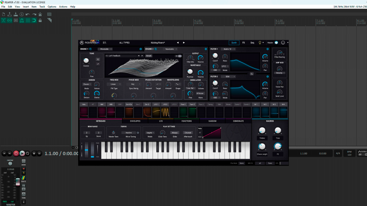Screen dimensions: 367x206
Task: Open the LP12 filter mode dropdown
Action: [x=225, y=66]
